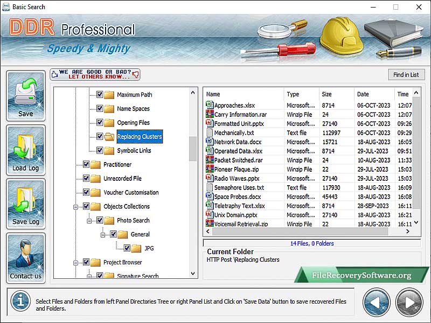Click the Find in List button
The width and height of the screenshot is (431, 323).
tap(406, 75)
